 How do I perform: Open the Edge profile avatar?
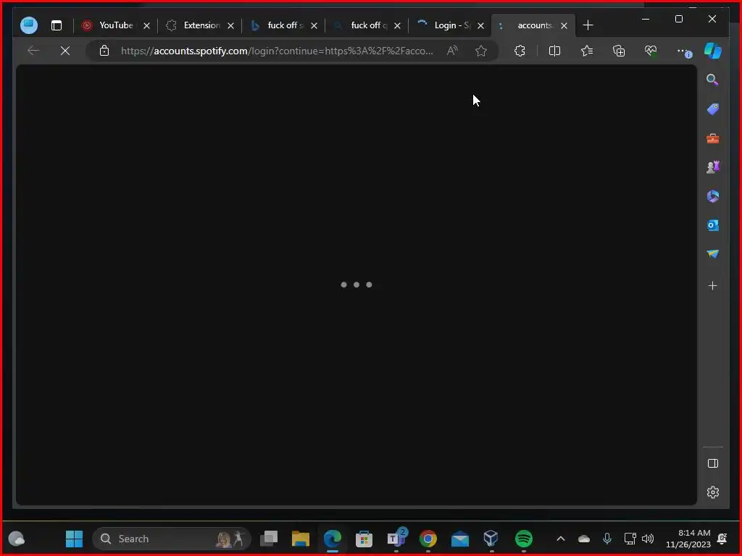[29, 25]
